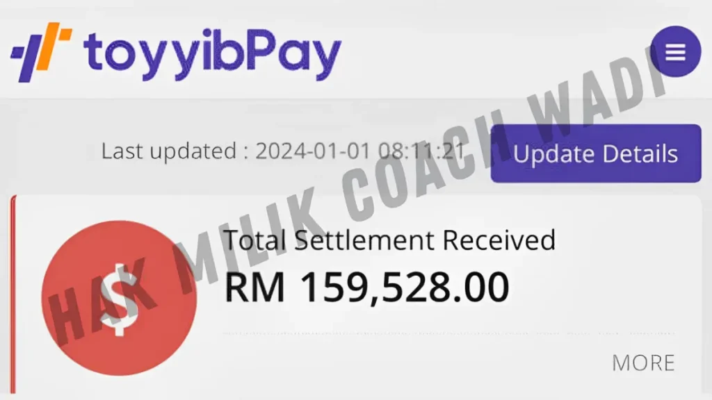Click the orange and purple toyyibPay logo mark
Image resolution: width=712 pixels, height=400 pixels.
pos(41,51)
